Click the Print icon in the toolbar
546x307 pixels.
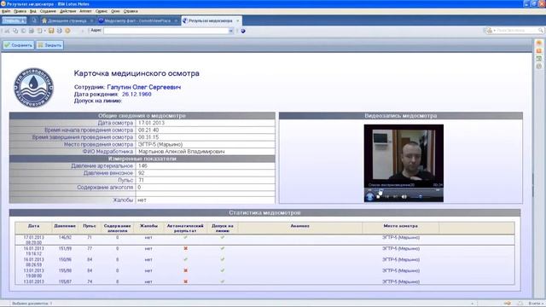point(59,31)
